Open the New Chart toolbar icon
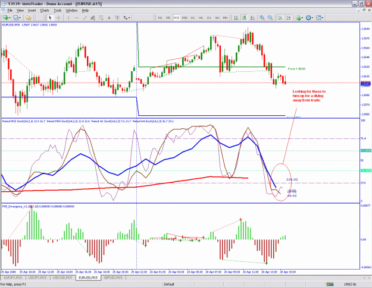Viewport: 372px width, 288px height. (5, 18)
